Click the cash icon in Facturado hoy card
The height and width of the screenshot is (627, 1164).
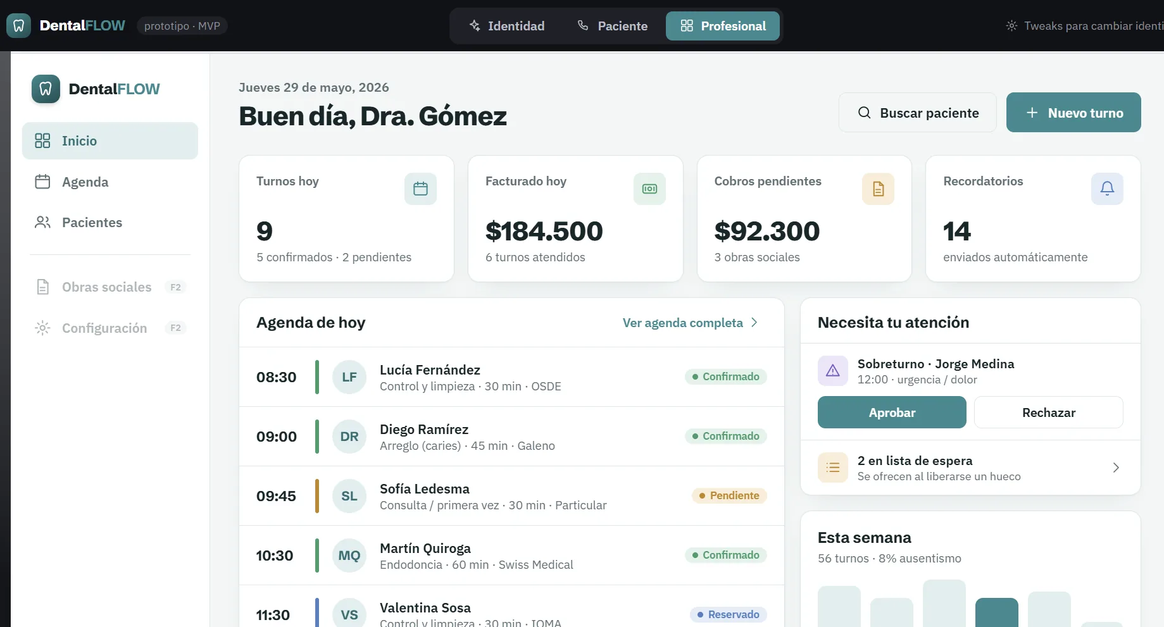click(649, 189)
